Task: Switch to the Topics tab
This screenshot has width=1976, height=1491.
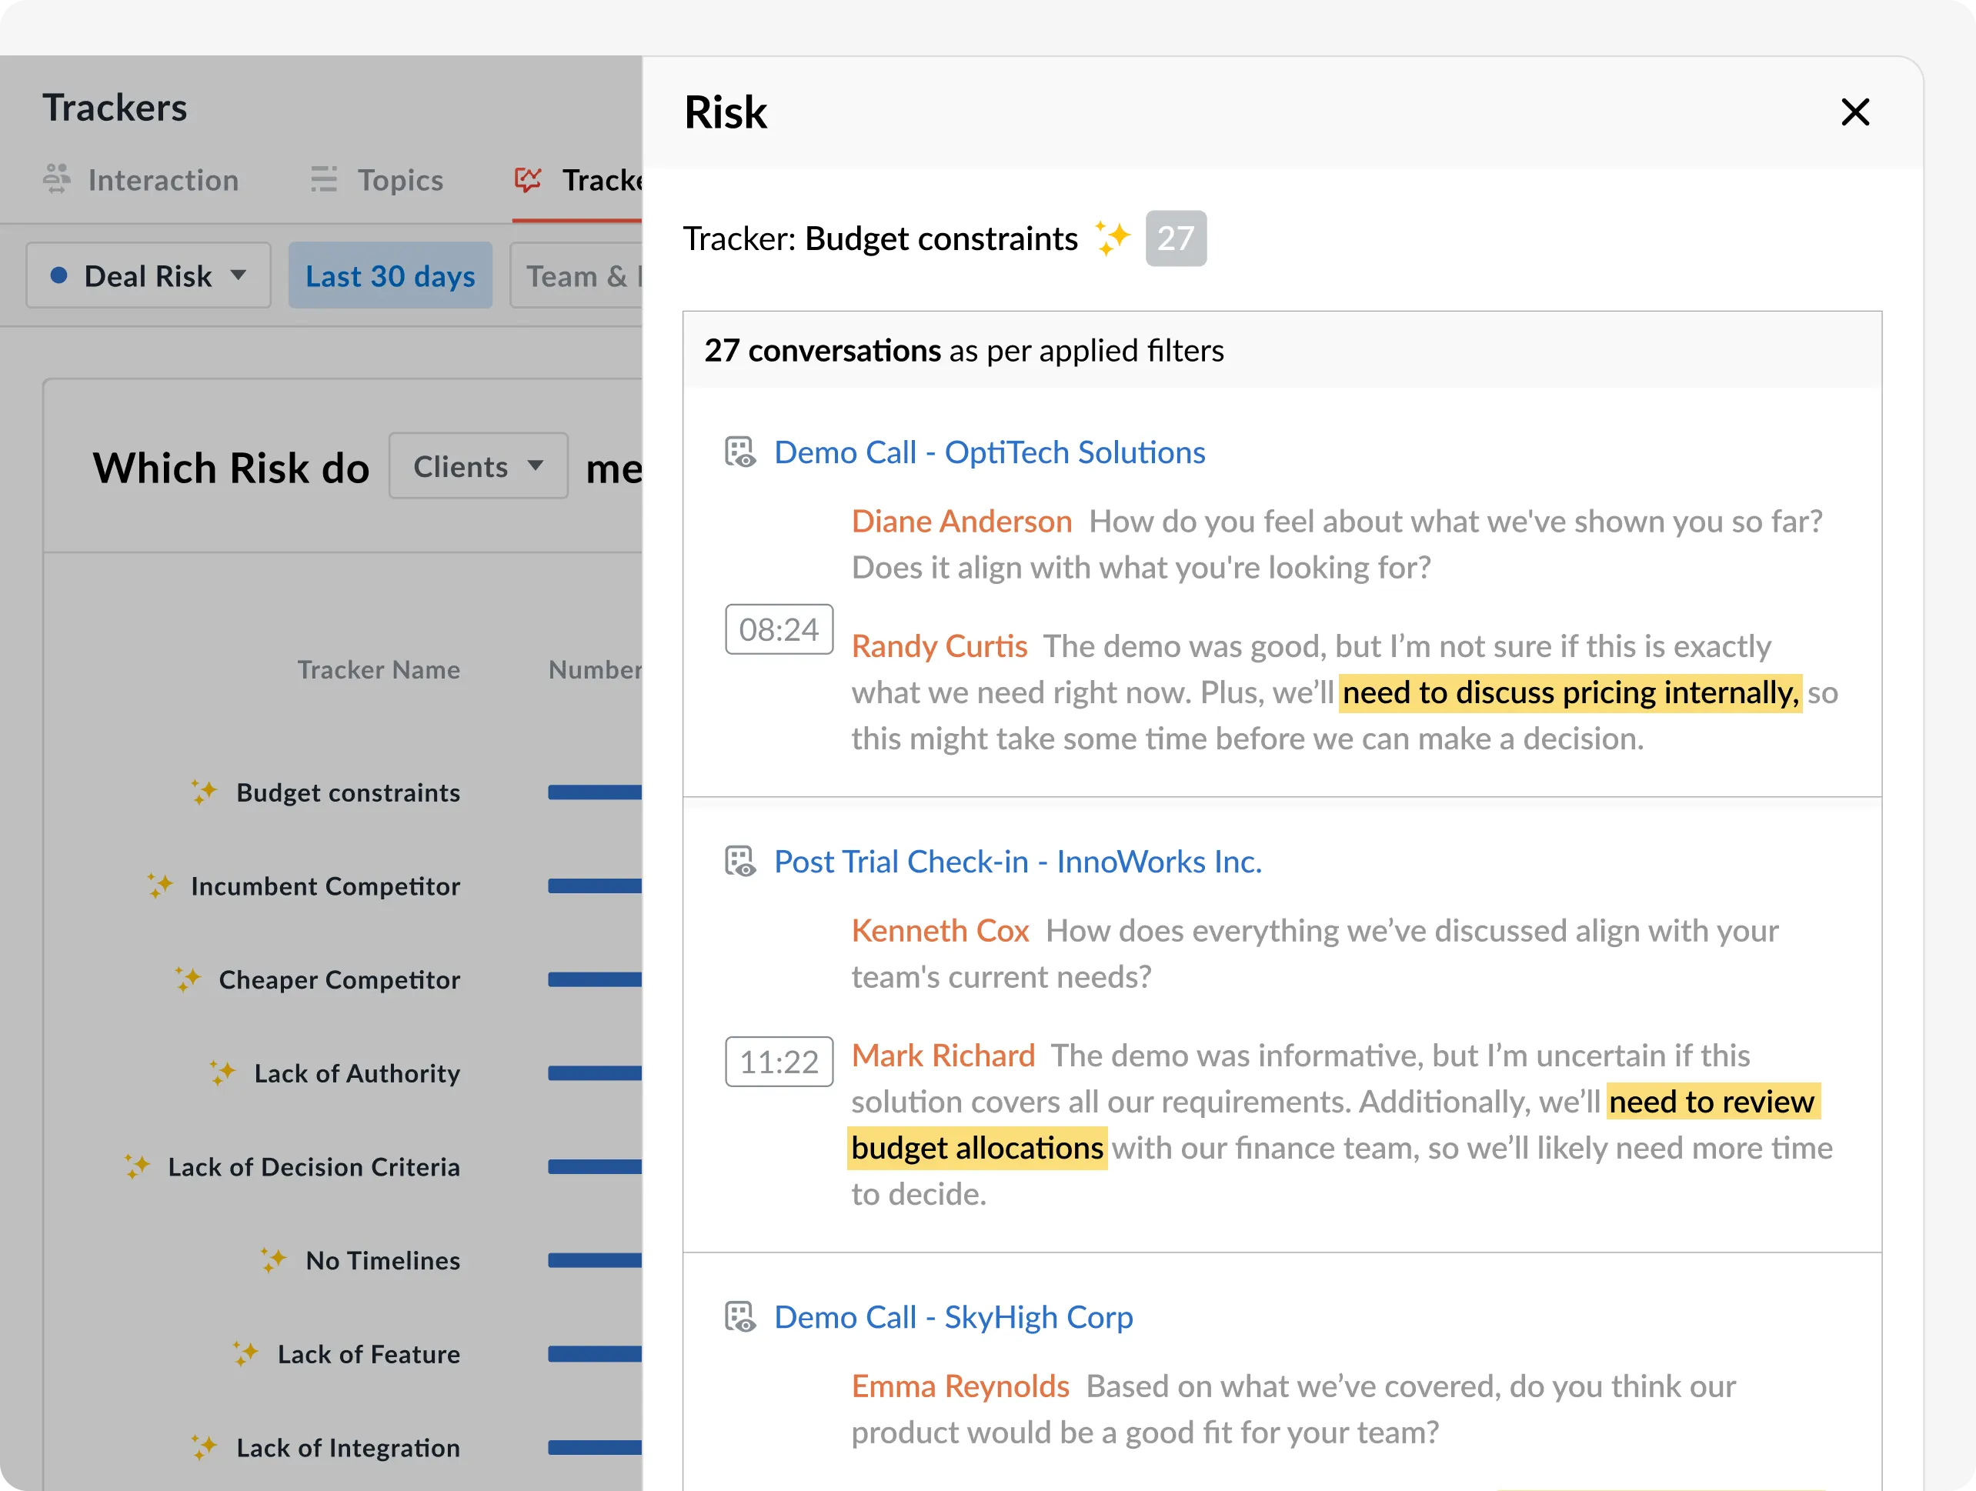Action: [399, 181]
